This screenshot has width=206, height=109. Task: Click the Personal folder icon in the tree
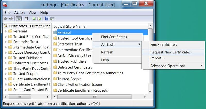10,31
